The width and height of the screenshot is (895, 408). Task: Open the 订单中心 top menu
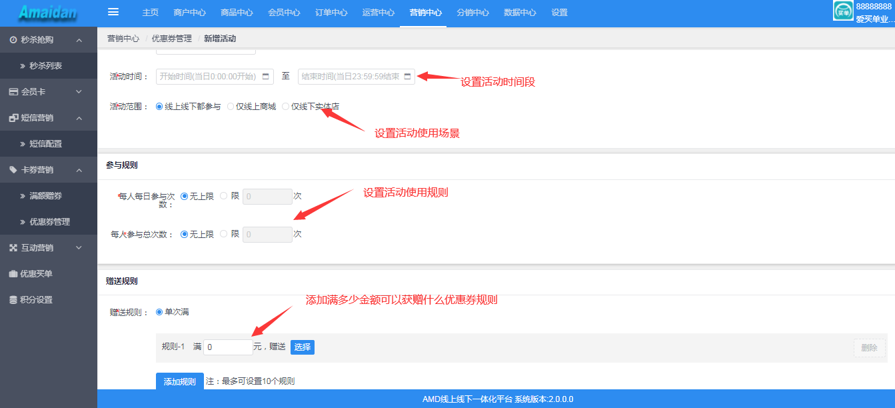pos(331,13)
